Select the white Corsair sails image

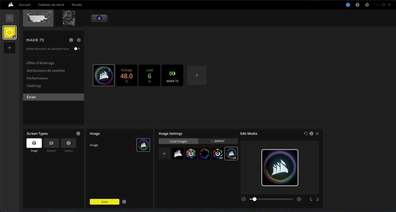point(178,154)
